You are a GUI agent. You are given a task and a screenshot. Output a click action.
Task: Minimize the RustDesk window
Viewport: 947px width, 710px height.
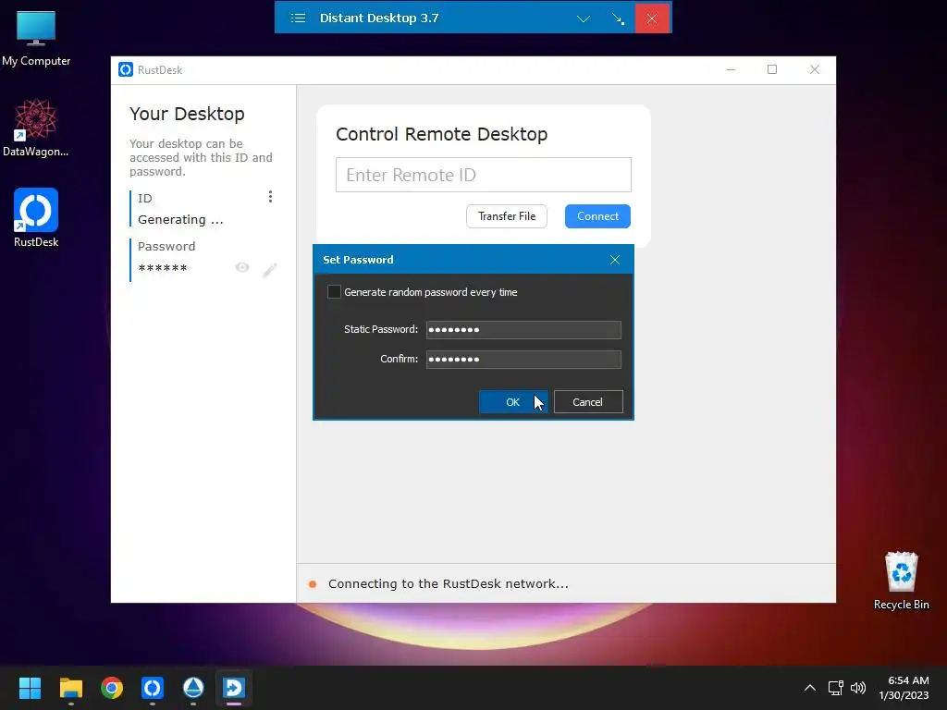[731, 69]
